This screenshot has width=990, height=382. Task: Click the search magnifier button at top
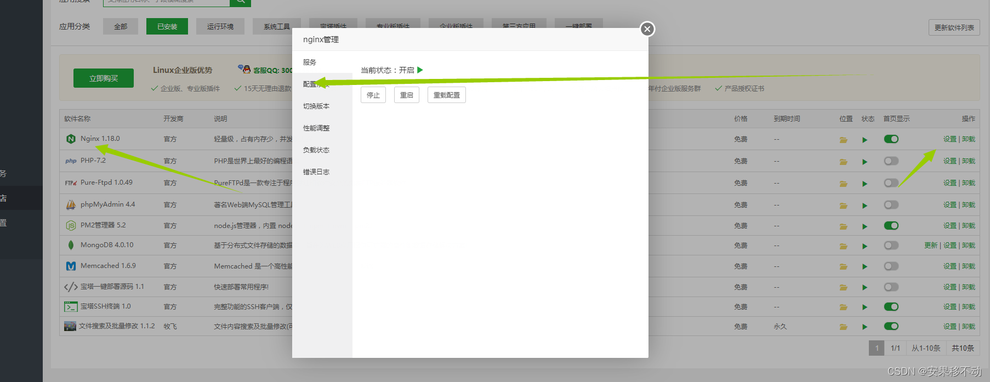(240, 3)
